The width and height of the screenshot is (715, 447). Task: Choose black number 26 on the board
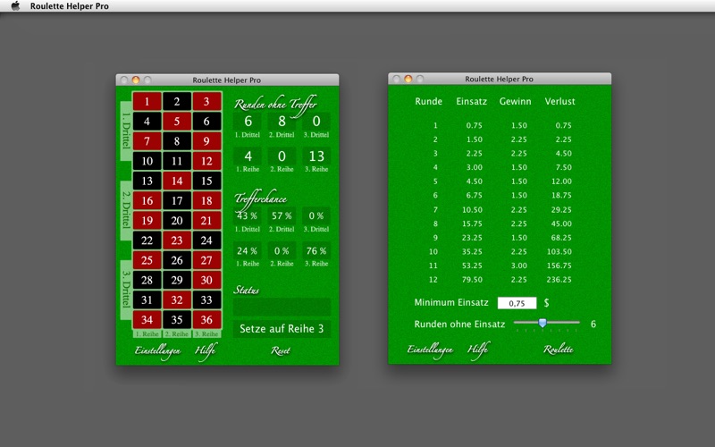pyautogui.click(x=177, y=260)
